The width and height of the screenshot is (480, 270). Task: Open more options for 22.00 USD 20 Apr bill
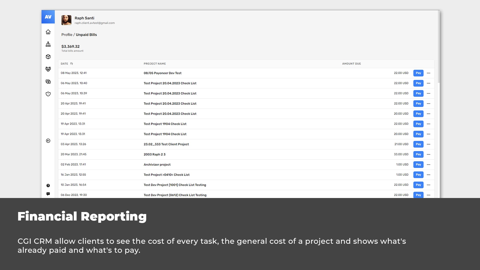point(428,103)
